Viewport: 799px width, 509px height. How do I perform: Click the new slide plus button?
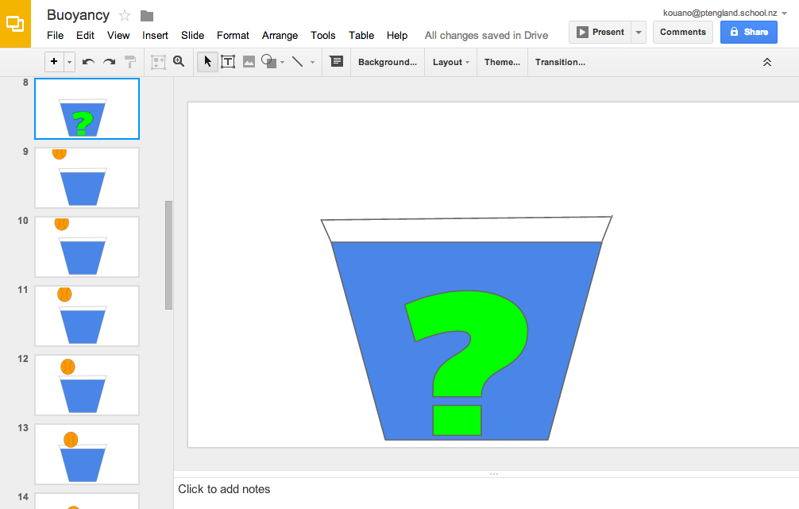pos(54,62)
